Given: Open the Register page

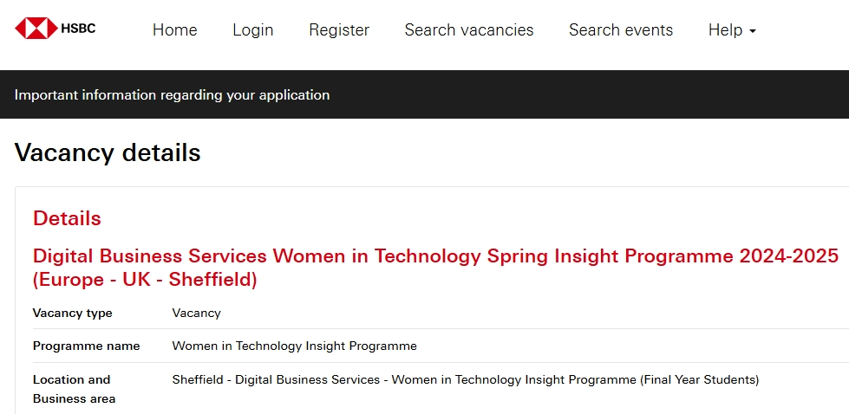Looking at the screenshot, I should point(339,29).
